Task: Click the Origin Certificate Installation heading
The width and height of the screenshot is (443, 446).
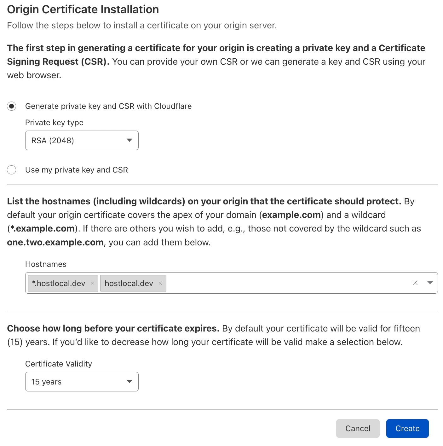Action: tap(83, 9)
